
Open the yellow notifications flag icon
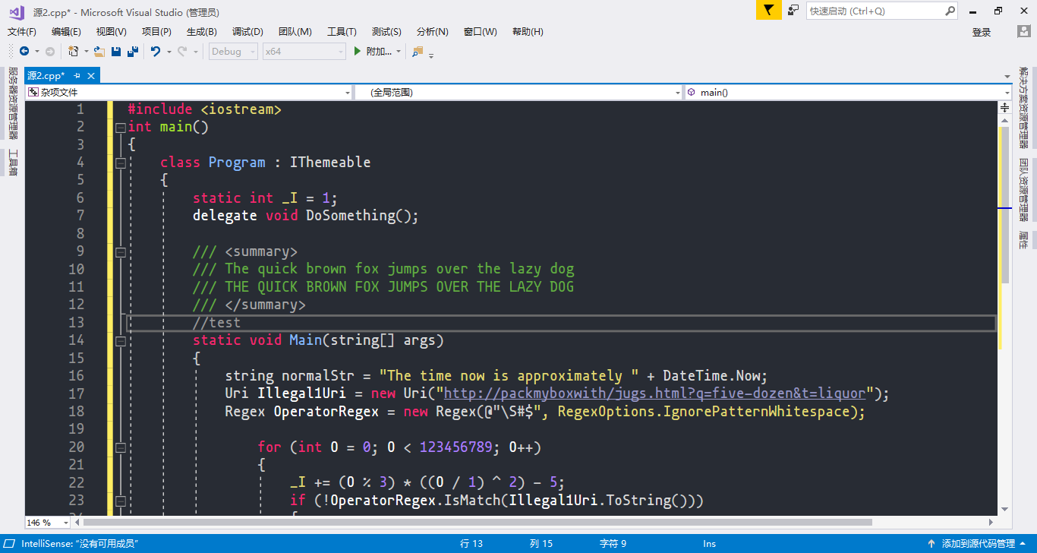point(768,11)
